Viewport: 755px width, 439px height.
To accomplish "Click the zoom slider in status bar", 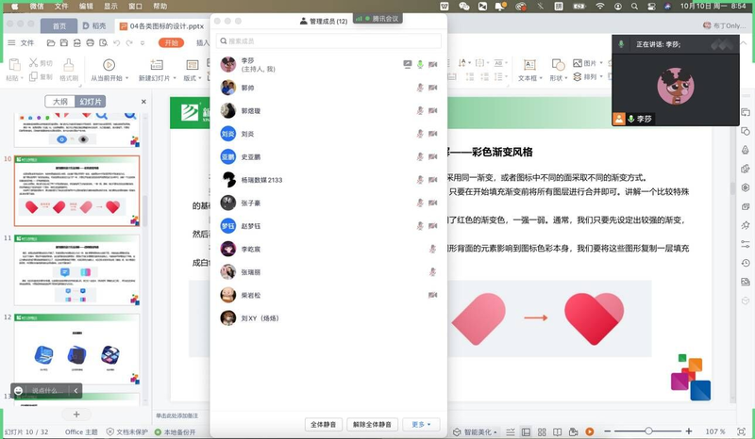I will [x=648, y=431].
